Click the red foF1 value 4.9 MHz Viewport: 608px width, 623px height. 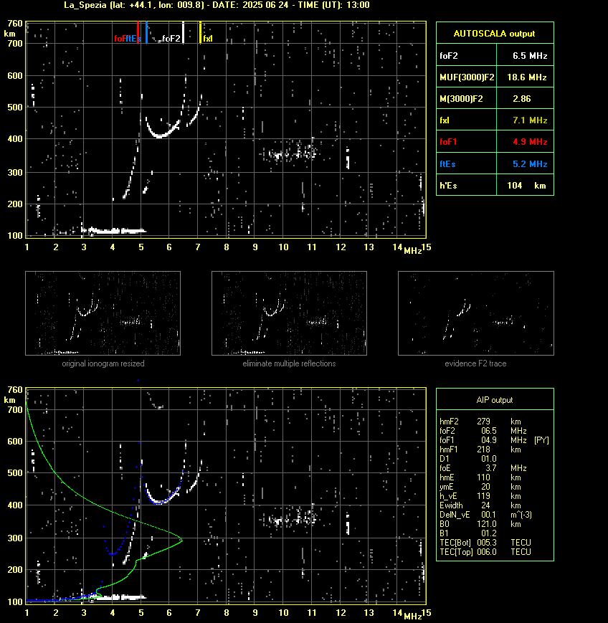530,142
